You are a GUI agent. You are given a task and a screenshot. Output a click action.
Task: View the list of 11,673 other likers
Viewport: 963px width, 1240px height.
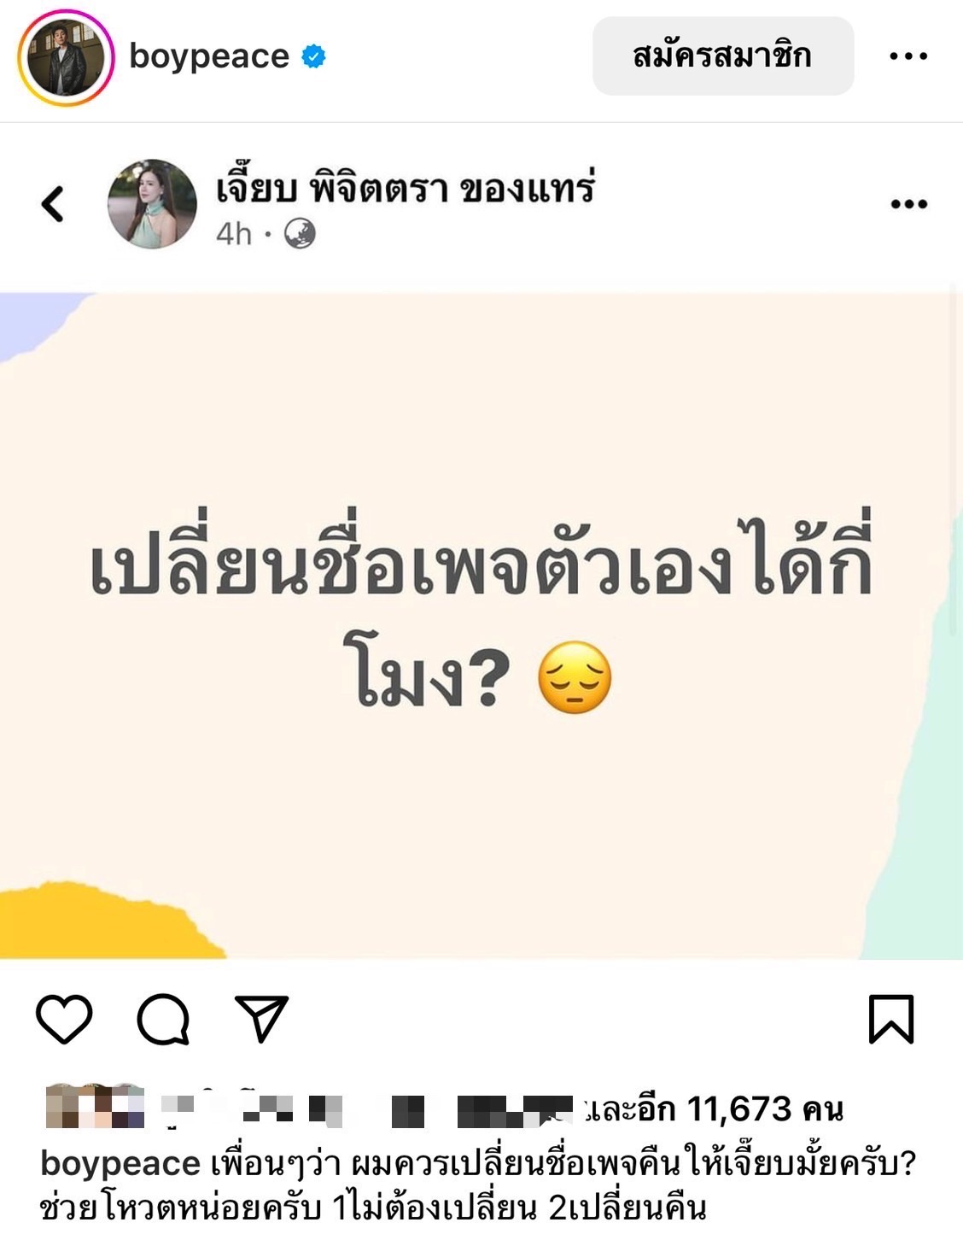pyautogui.click(x=714, y=1108)
